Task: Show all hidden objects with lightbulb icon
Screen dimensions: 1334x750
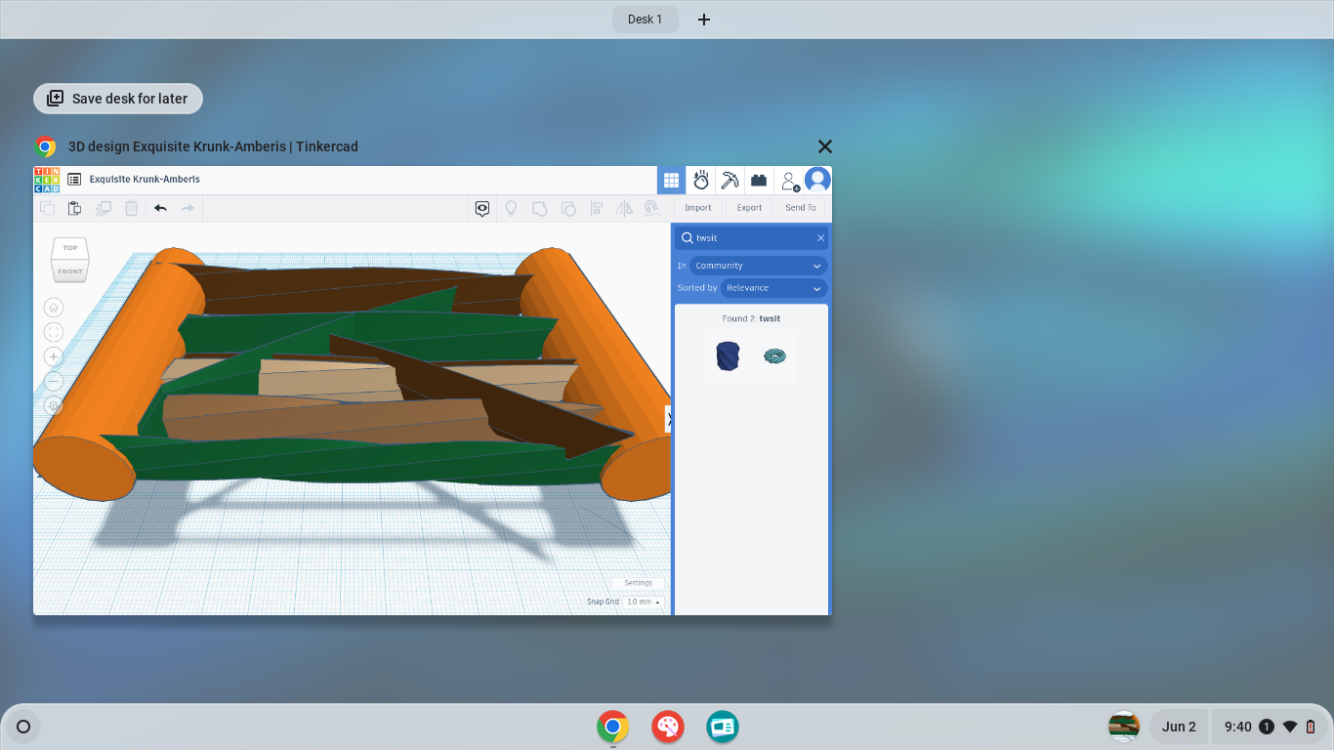Action: click(512, 208)
